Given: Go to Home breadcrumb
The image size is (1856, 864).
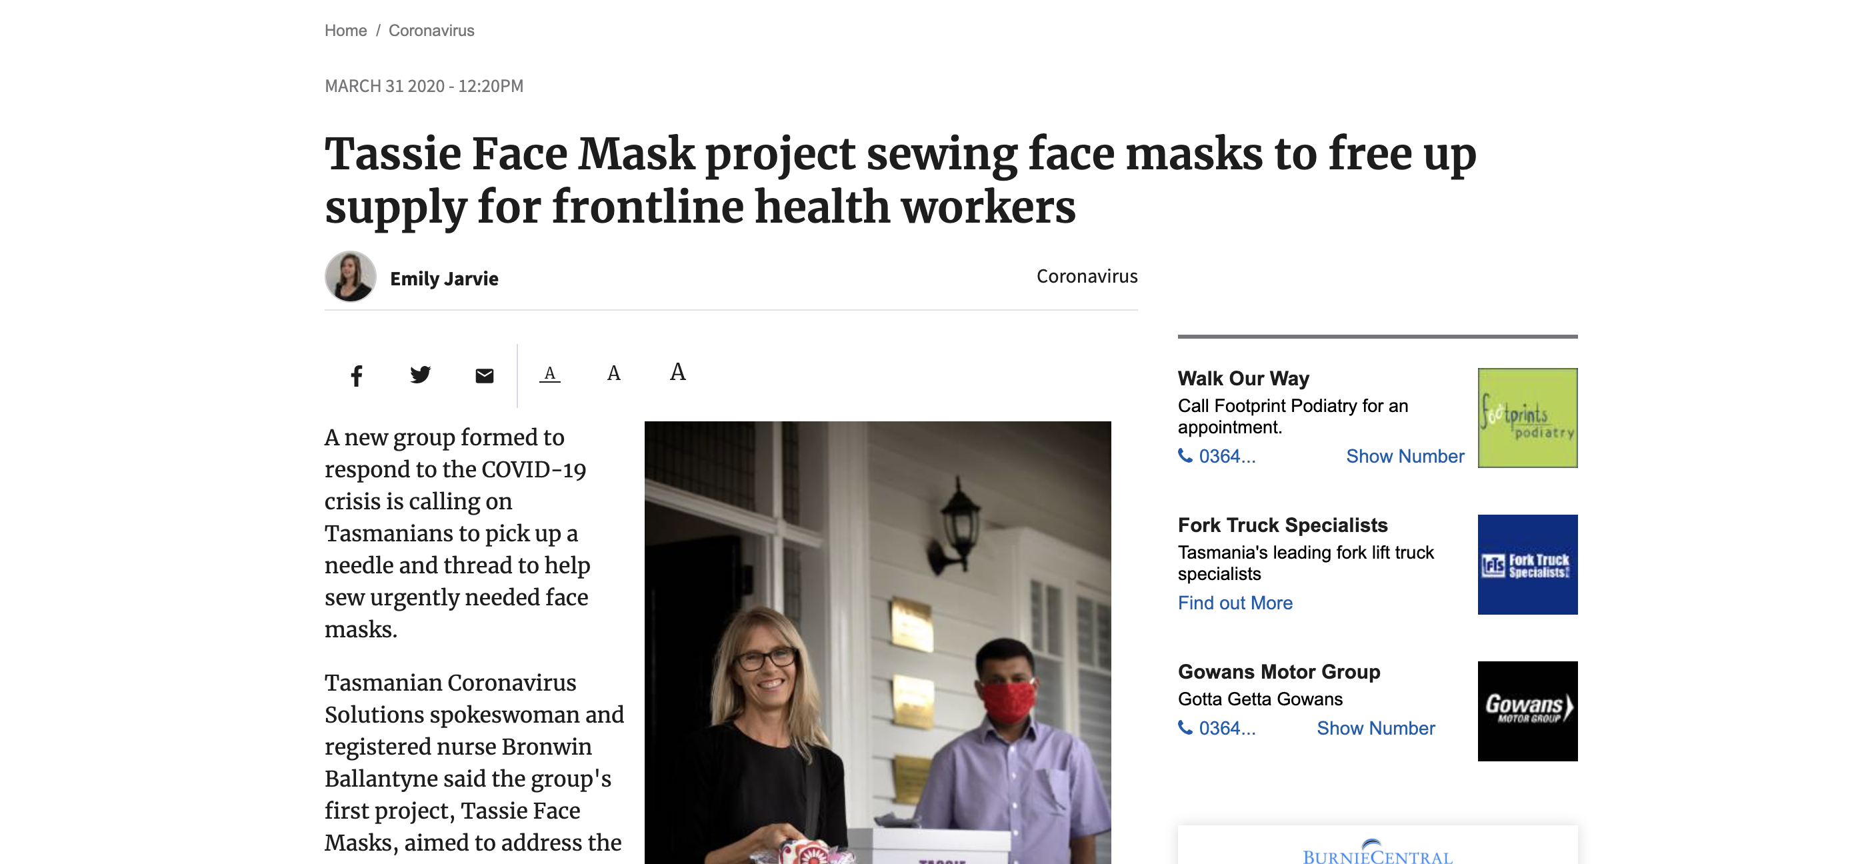Looking at the screenshot, I should [346, 30].
